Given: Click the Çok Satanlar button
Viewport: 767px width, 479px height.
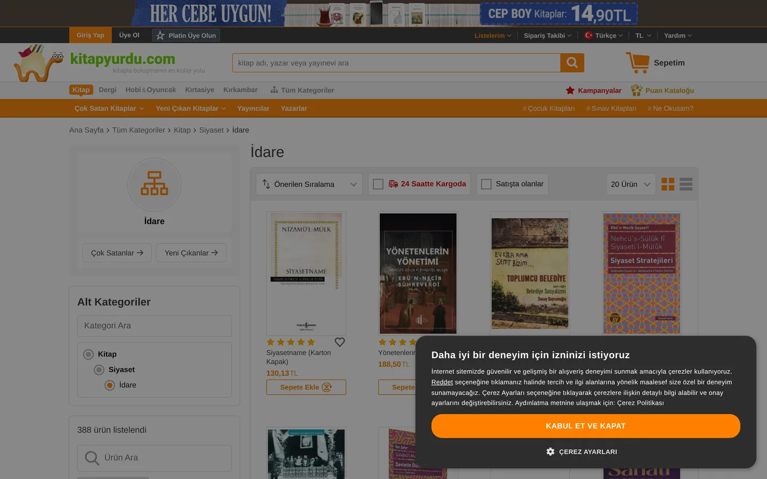Looking at the screenshot, I should coord(117,253).
